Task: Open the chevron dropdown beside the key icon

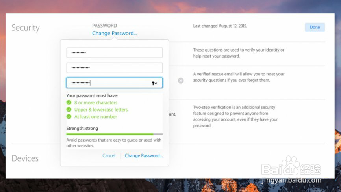Action: click(156, 83)
